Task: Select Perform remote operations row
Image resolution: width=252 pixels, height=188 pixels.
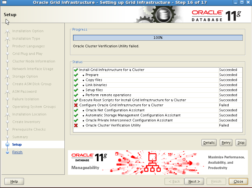Action: tap(158, 95)
